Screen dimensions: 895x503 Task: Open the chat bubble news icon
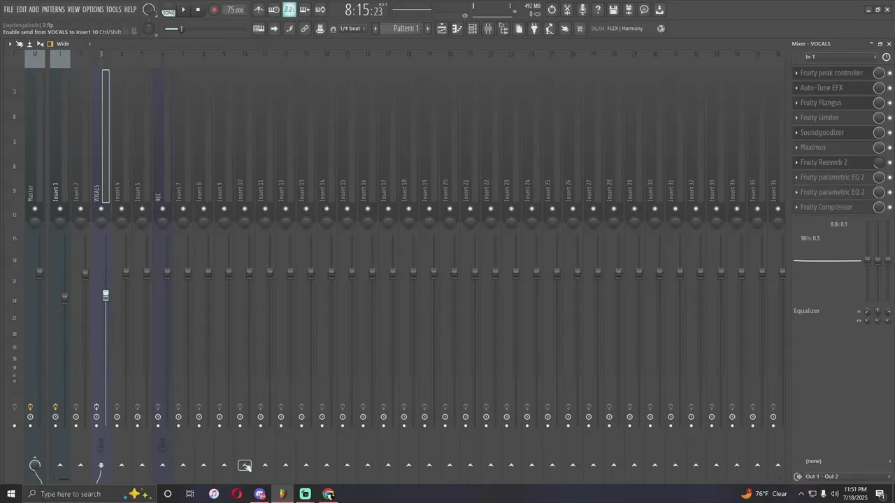[x=644, y=10]
